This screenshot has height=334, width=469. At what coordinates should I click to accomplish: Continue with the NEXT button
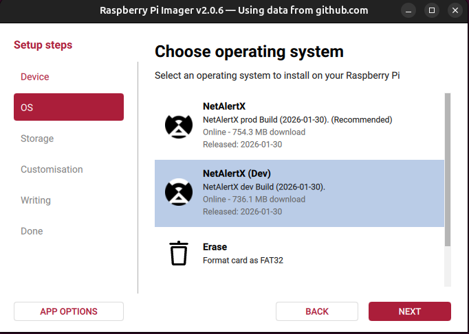coord(409,311)
